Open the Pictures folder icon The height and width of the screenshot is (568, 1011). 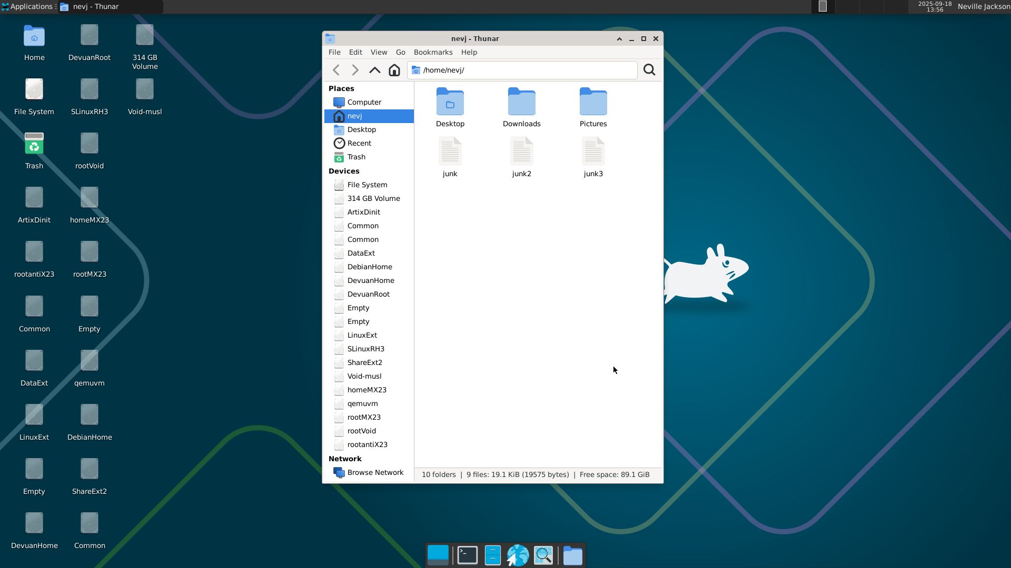point(593,102)
